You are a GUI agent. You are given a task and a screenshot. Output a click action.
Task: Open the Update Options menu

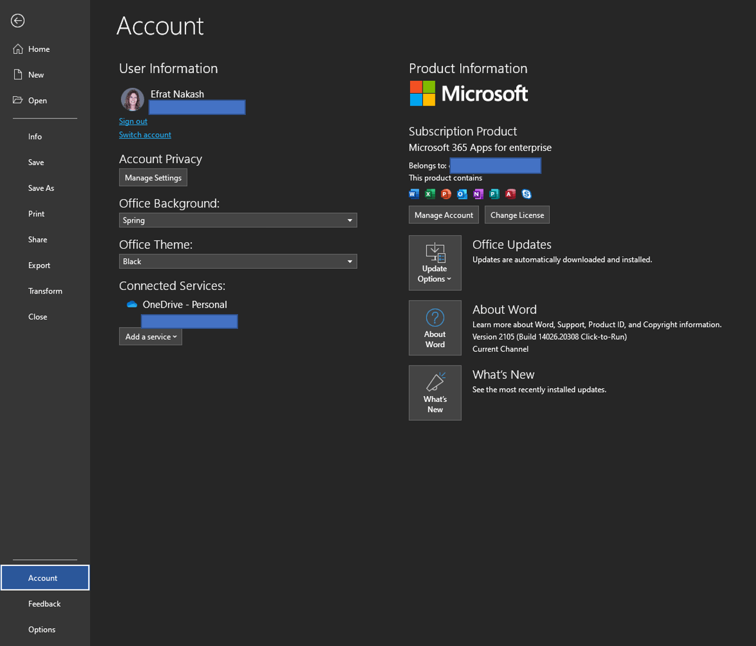(435, 263)
